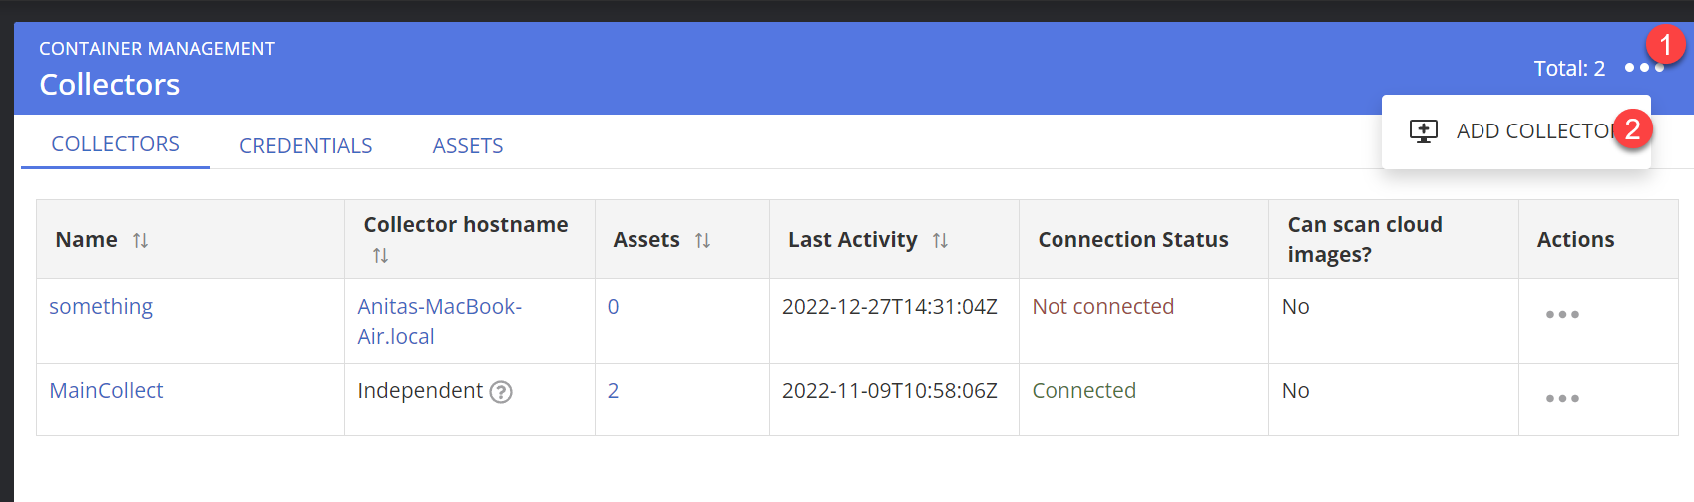This screenshot has width=1694, height=502.
Task: Open actions menu for something collector
Action: (x=1561, y=315)
